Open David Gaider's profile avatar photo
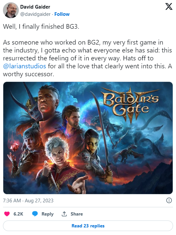This screenshot has height=235, width=176. (x=11, y=10)
